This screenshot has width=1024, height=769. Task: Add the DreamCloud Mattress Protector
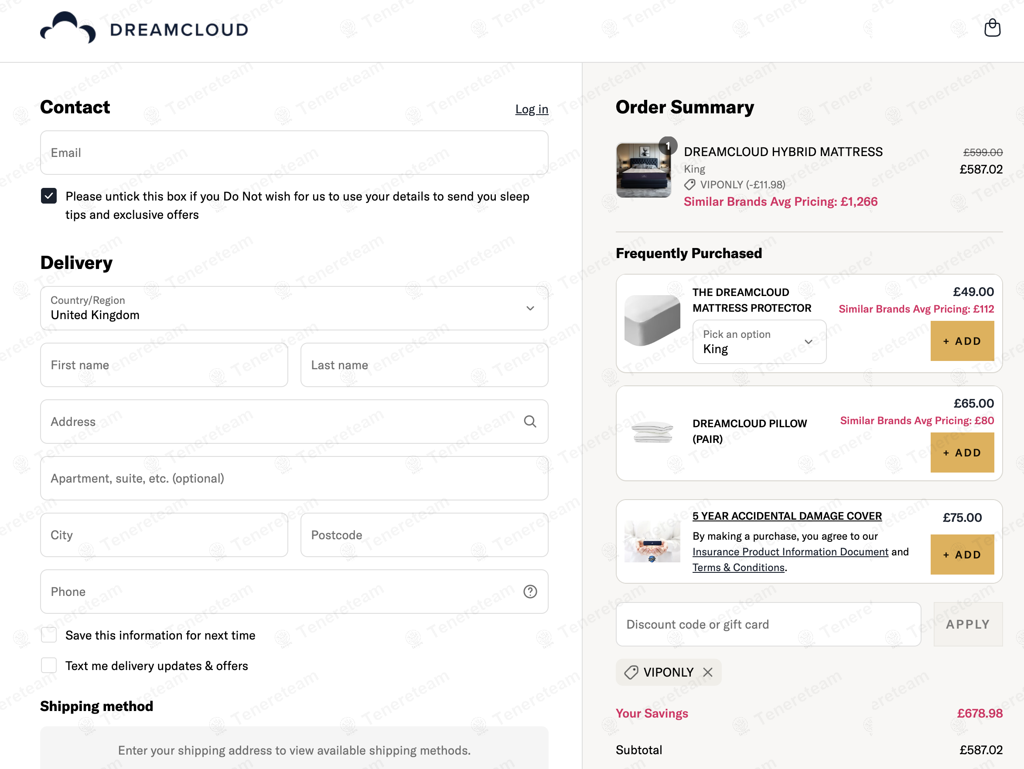962,341
